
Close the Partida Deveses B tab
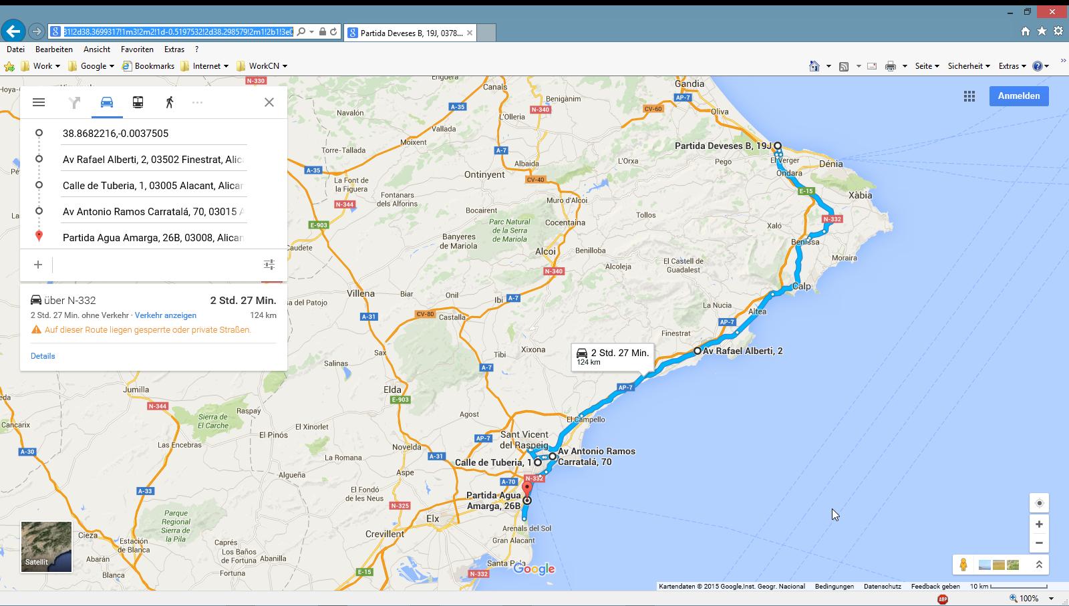(470, 33)
